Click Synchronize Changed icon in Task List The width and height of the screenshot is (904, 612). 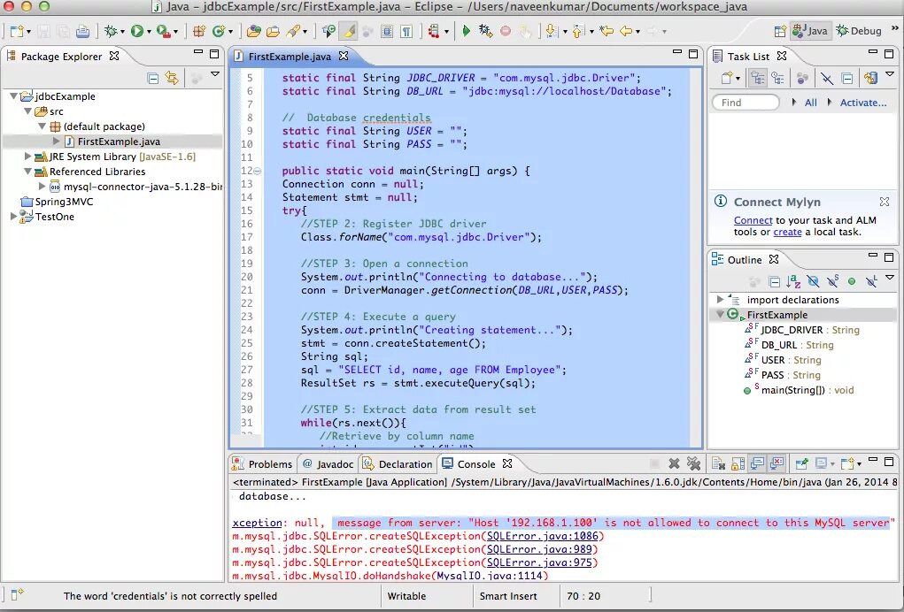tap(870, 79)
